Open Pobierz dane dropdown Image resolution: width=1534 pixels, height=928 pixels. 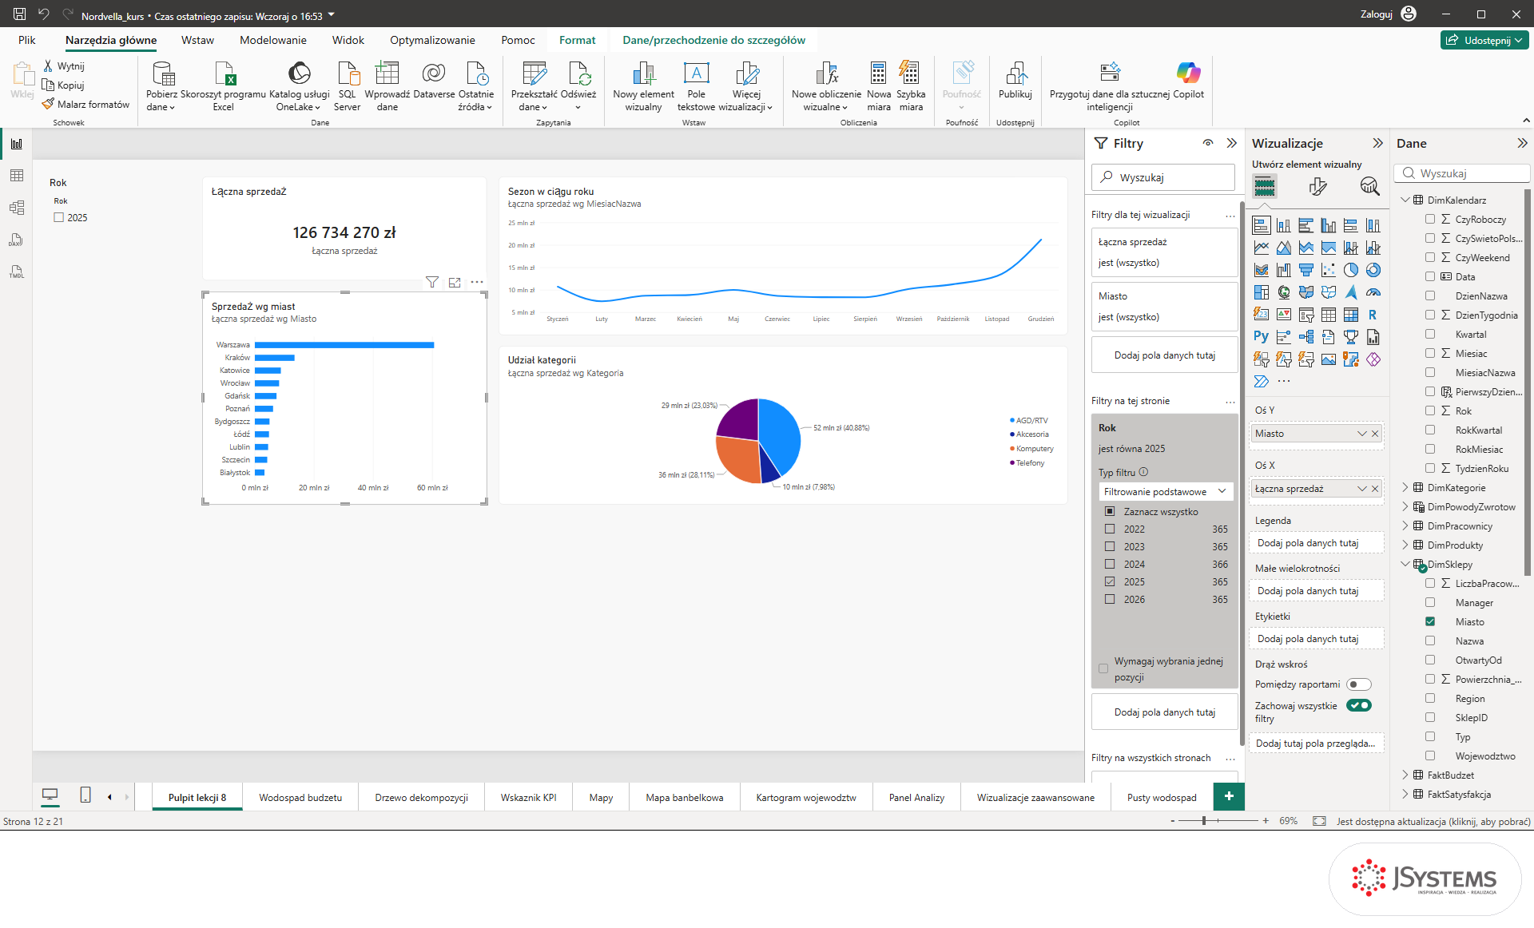(161, 101)
